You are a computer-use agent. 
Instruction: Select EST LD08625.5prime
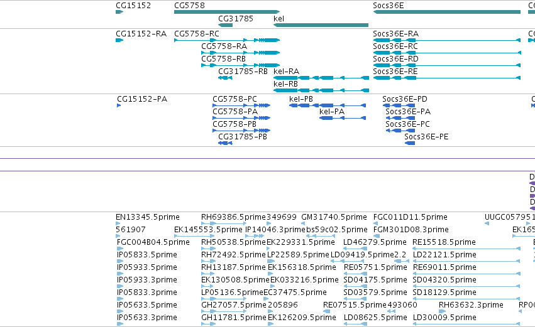click(x=375, y=318)
